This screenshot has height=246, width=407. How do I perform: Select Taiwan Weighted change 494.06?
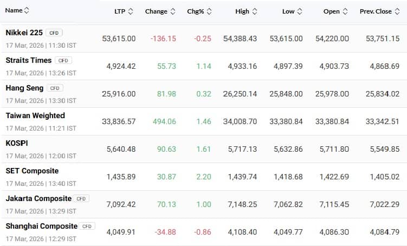click(165, 121)
